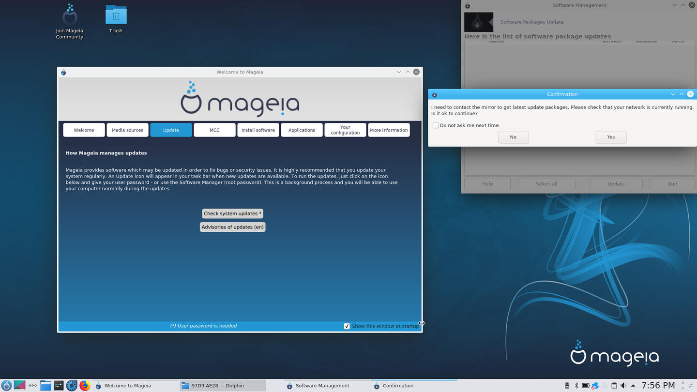The image size is (697, 392).
Task: Click the Software Packages Update download icon
Action: point(478,22)
